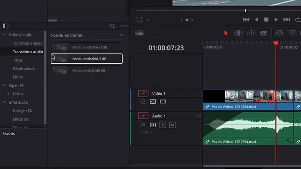The height and width of the screenshot is (169, 301).
Task: Select Fondu enchaîné-3 dB transition
Action: (x=87, y=59)
